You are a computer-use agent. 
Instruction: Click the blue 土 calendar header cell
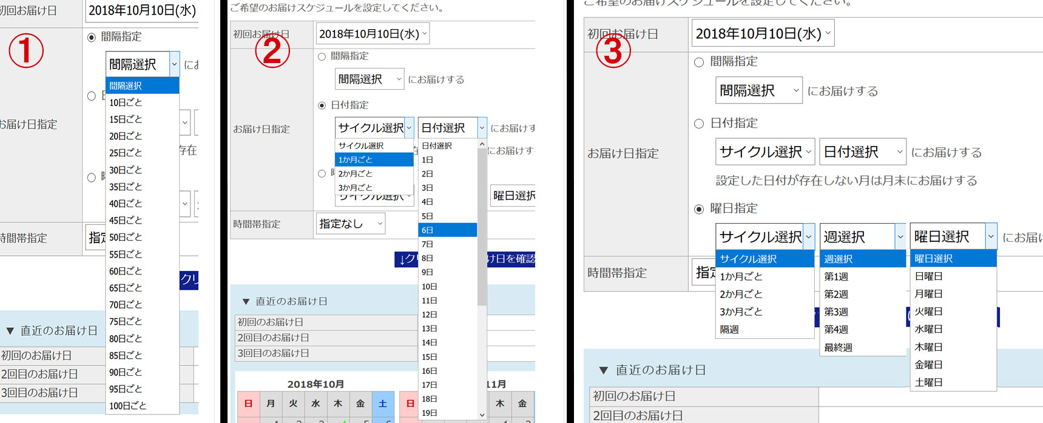383,404
